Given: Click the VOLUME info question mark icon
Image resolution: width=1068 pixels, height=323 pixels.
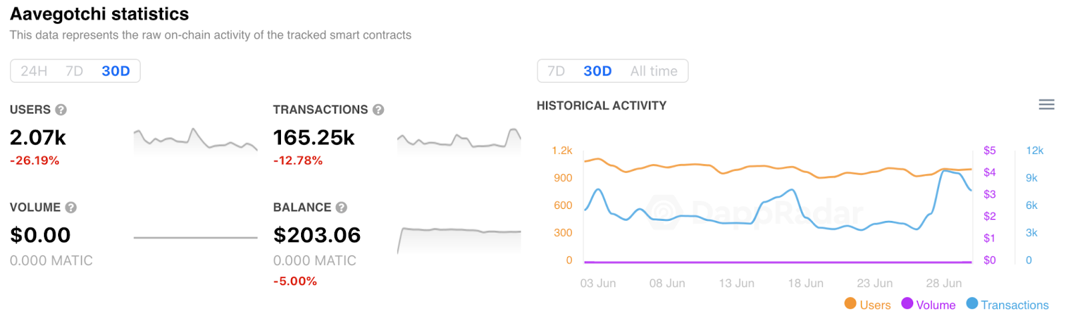Looking at the screenshot, I should coord(71,208).
